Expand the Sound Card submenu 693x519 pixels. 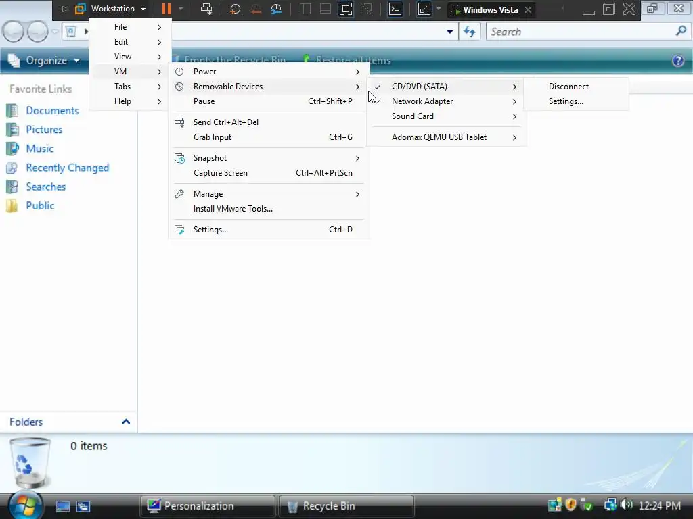click(x=447, y=116)
